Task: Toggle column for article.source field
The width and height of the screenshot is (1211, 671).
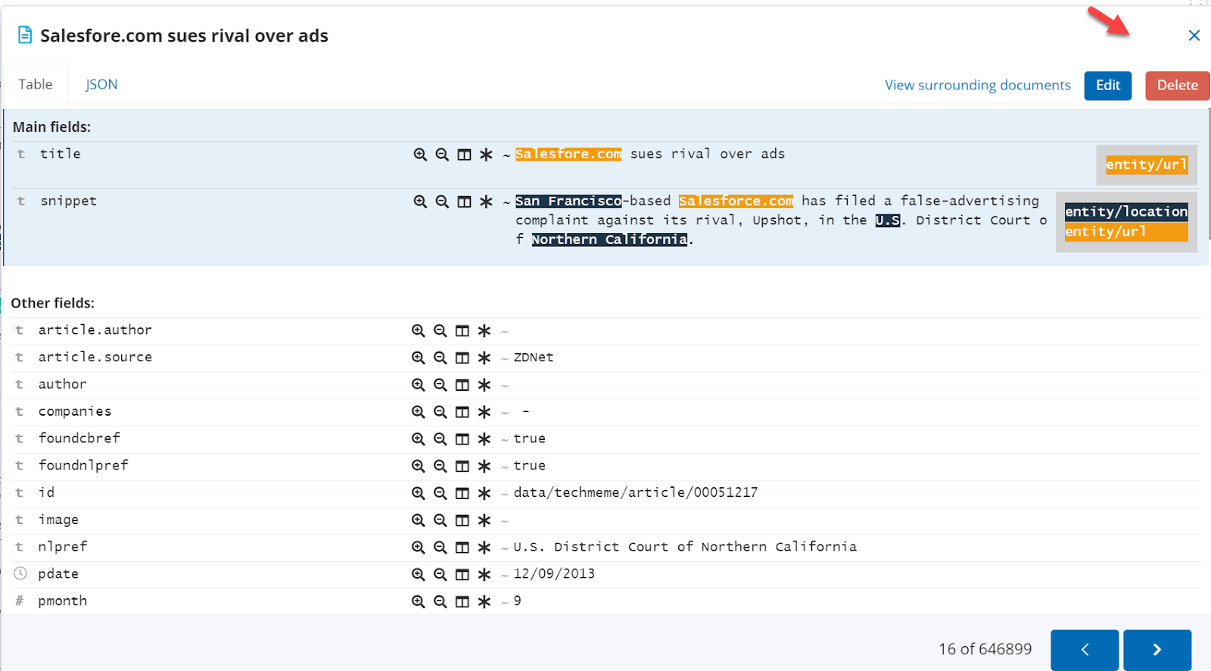Action: [x=462, y=357]
